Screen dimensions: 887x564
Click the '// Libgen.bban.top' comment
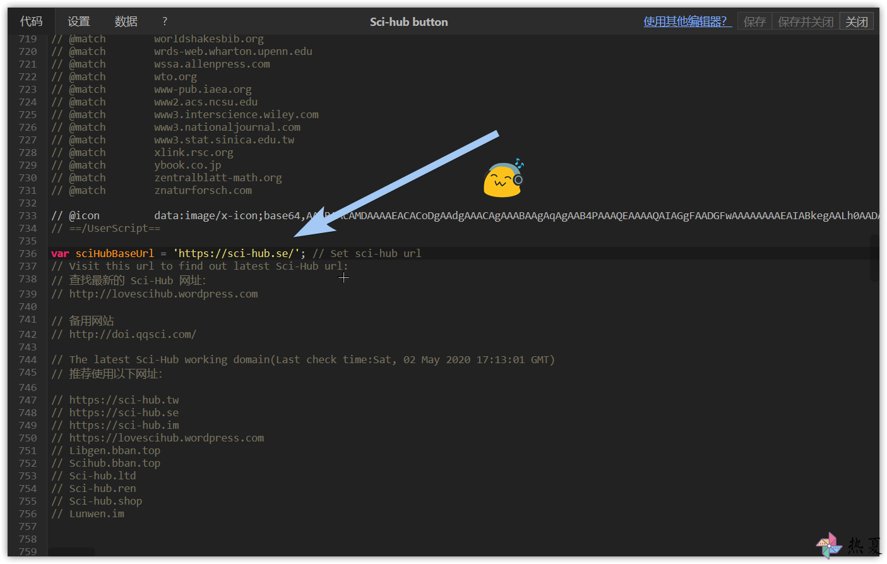105,450
